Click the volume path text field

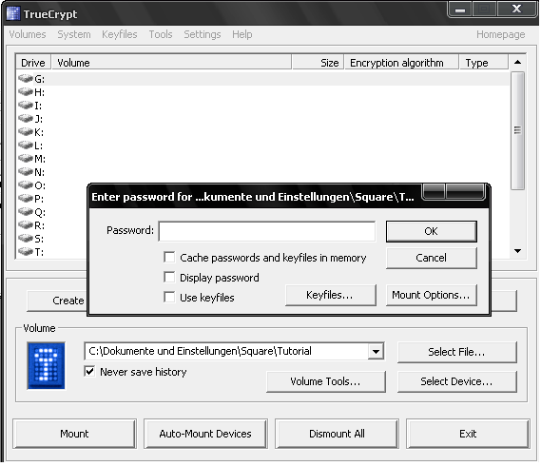coord(226,351)
